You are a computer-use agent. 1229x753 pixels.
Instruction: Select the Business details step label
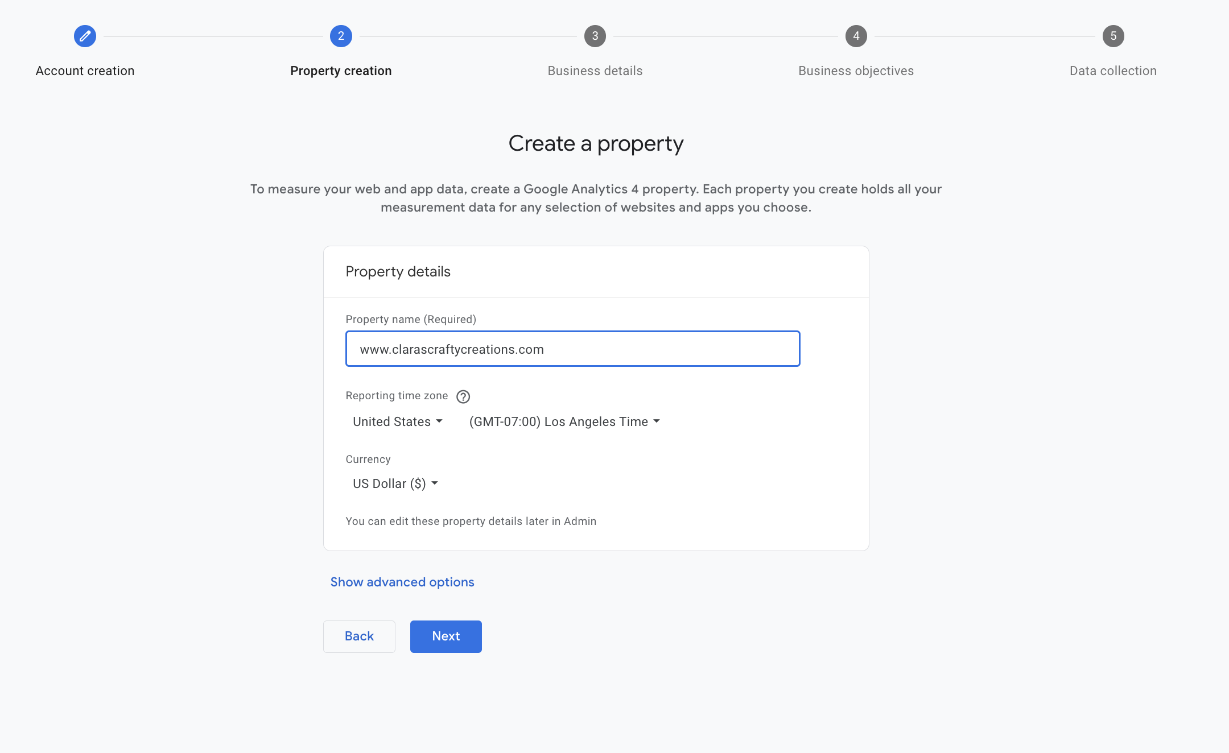pos(595,71)
